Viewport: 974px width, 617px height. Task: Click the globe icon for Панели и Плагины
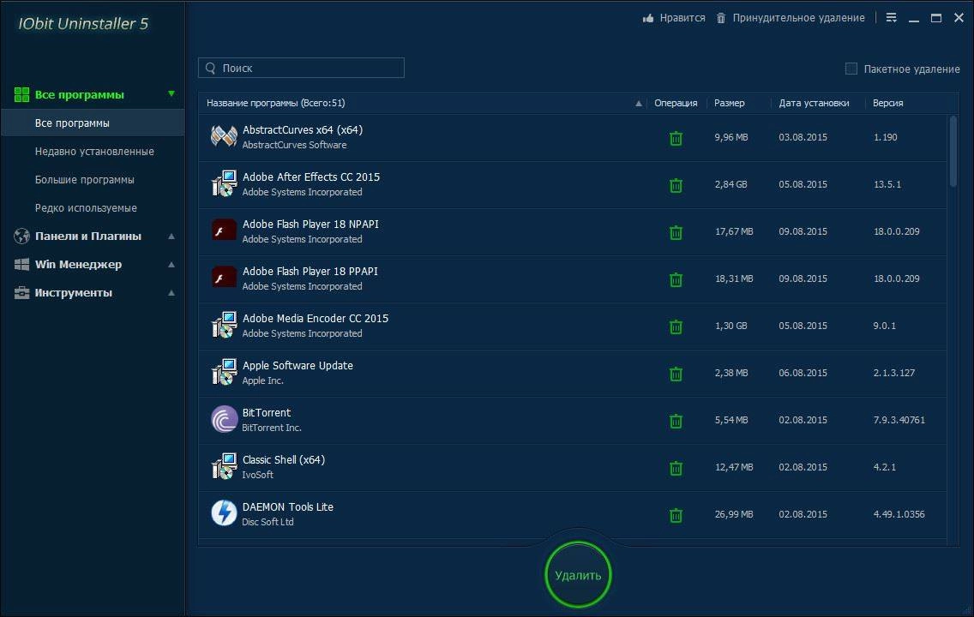click(x=21, y=236)
